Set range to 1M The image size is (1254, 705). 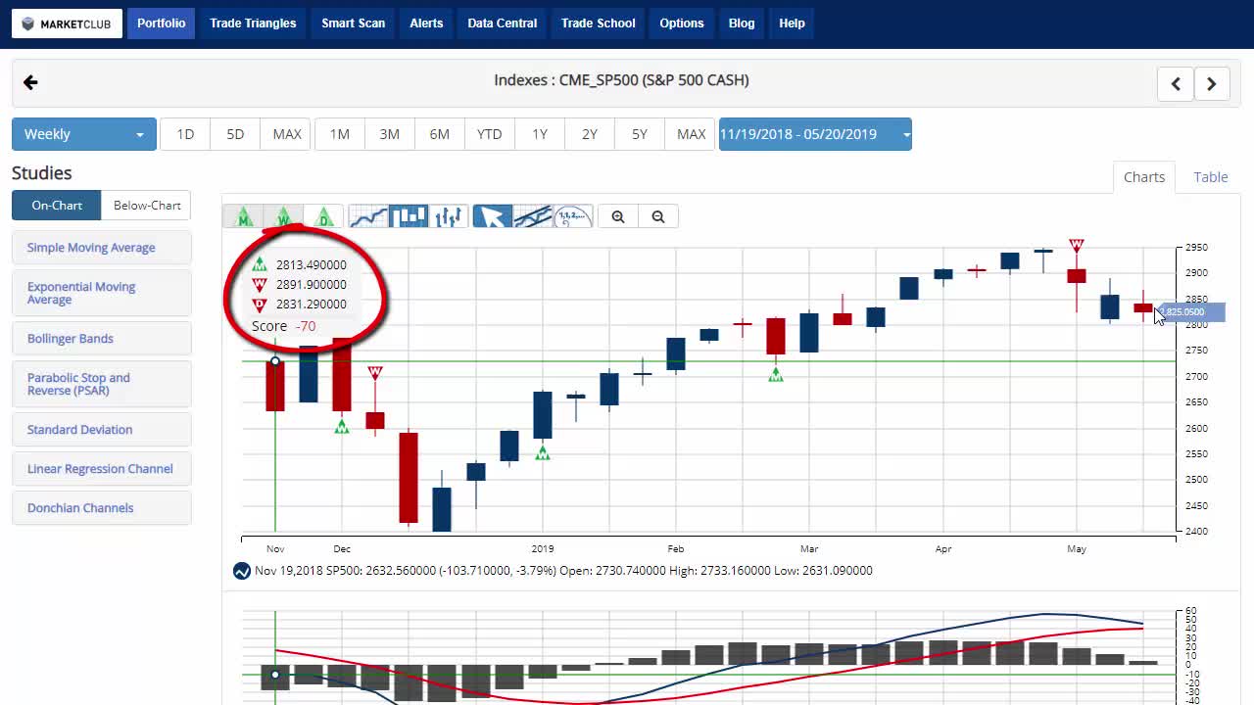pyautogui.click(x=340, y=134)
